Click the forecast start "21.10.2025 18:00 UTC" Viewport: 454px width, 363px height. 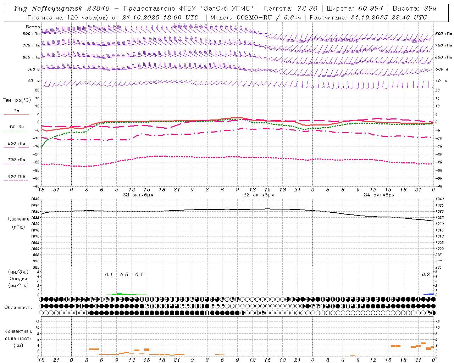160,17
